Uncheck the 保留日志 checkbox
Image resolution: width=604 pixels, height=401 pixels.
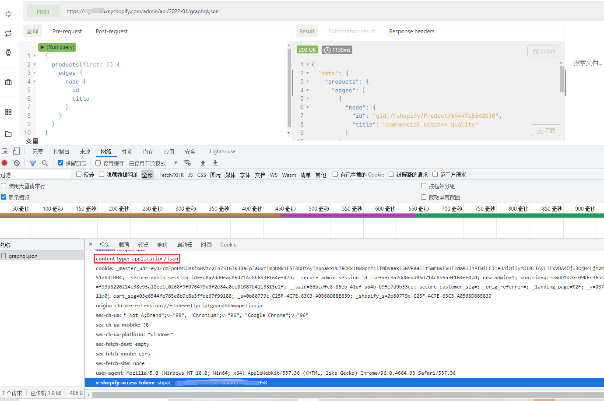60,163
